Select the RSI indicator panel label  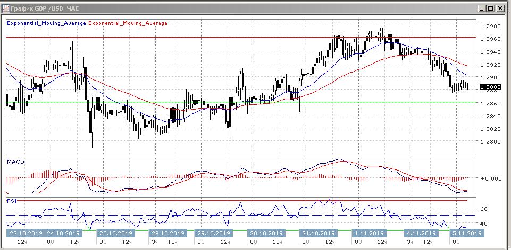point(12,201)
